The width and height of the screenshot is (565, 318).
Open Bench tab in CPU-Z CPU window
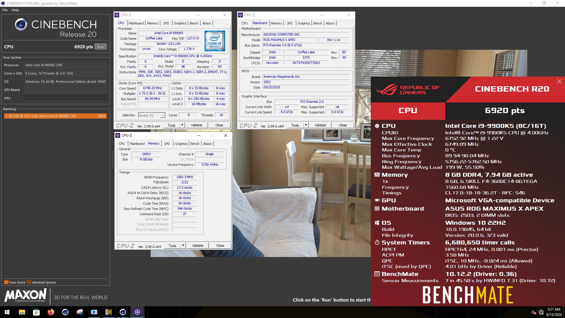pyautogui.click(x=194, y=23)
